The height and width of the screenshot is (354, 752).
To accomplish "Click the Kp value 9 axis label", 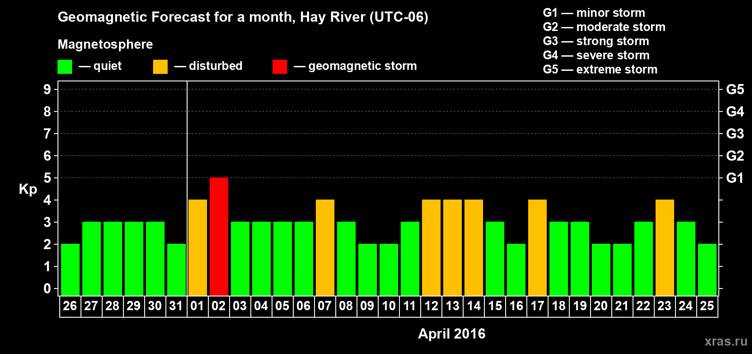I will click(x=47, y=89).
